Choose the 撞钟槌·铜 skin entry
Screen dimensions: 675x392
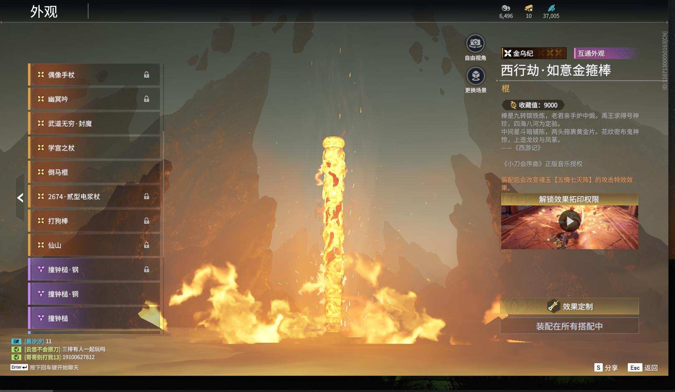[94, 294]
